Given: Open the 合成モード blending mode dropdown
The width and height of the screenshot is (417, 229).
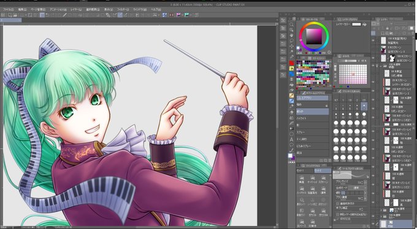Looking at the screenshot, I should pos(357,188).
